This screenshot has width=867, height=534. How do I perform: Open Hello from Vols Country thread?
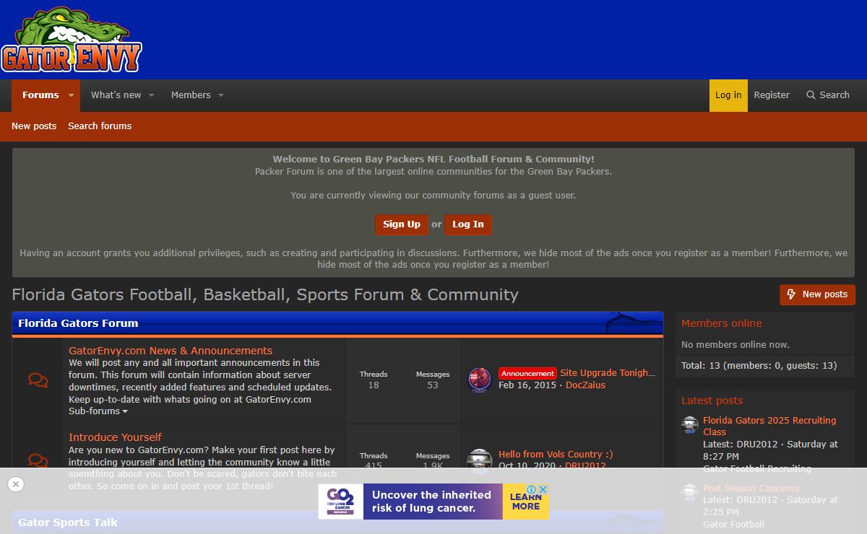(x=556, y=455)
